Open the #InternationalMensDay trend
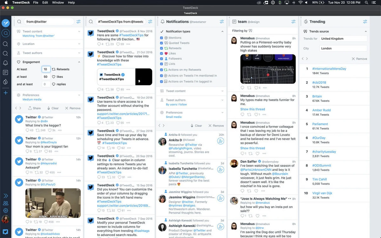 pyautogui.click(x=329, y=69)
